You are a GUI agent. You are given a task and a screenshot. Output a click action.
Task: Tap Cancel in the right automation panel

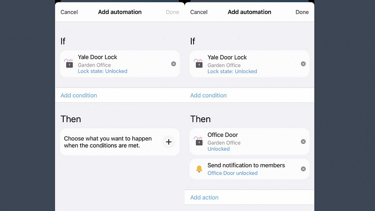[199, 12]
